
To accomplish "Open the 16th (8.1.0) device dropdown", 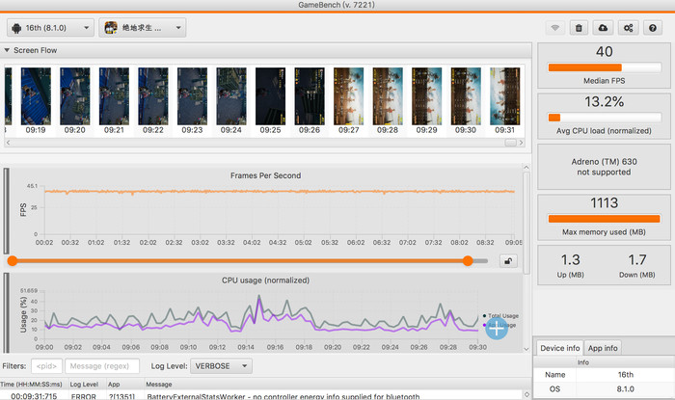I will click(x=50, y=28).
